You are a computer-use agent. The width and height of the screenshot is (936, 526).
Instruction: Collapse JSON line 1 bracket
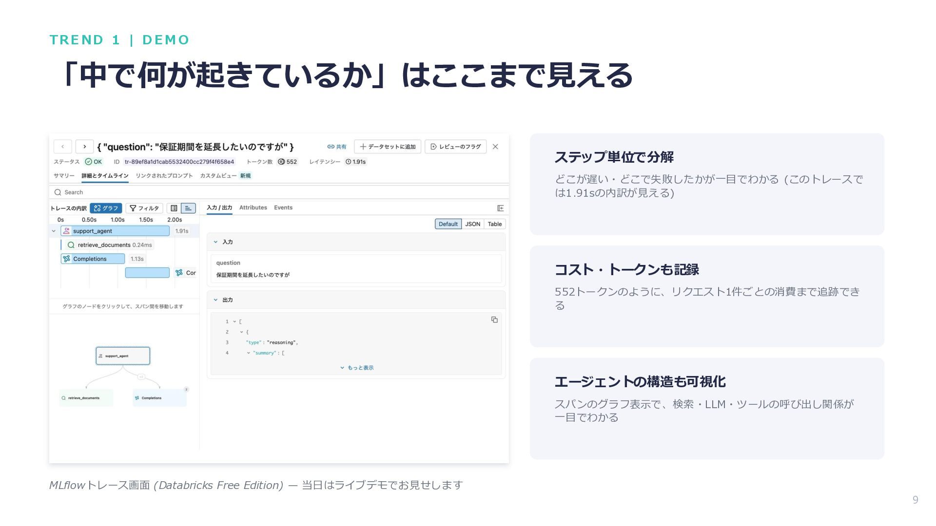tap(234, 322)
